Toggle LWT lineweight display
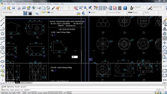 click(65, 93)
